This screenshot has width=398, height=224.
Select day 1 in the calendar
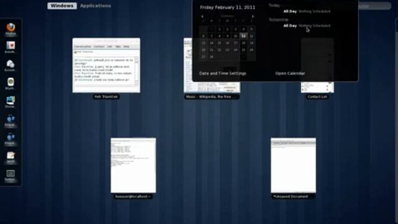(220, 29)
